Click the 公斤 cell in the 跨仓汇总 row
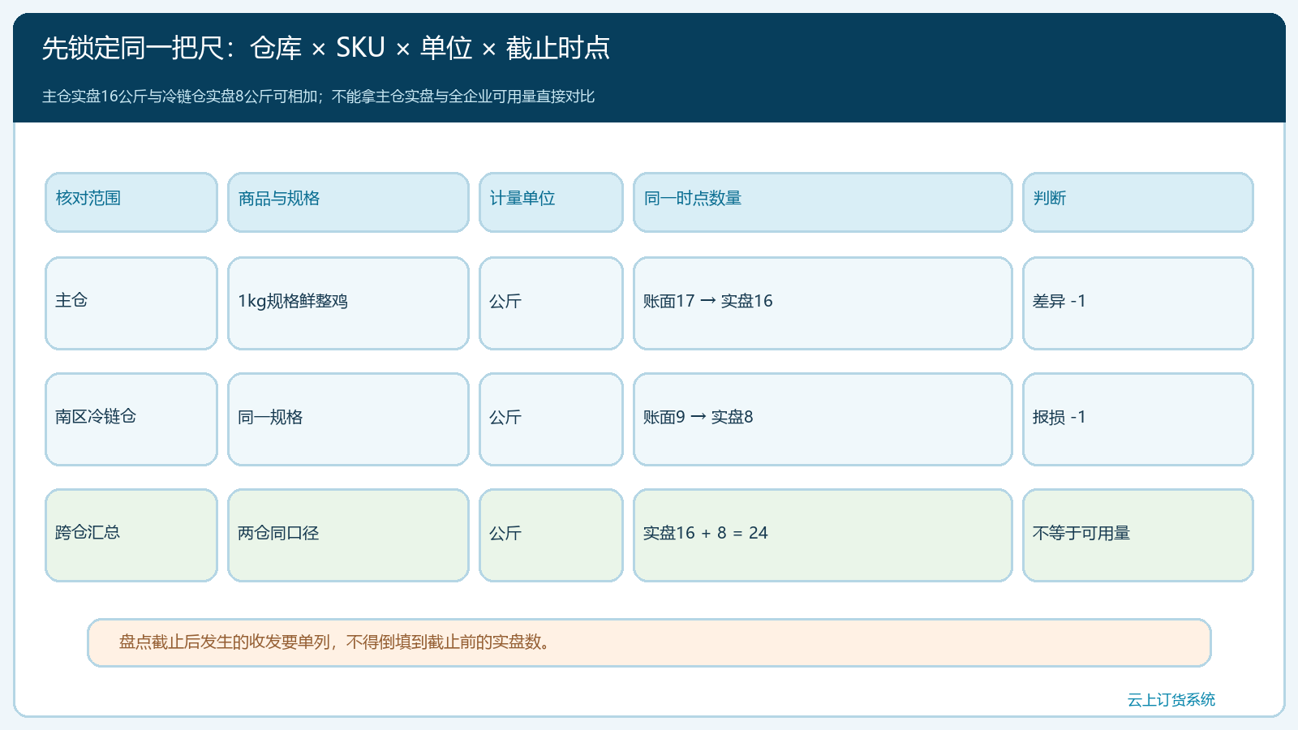The image size is (1298, 730). pos(551,535)
